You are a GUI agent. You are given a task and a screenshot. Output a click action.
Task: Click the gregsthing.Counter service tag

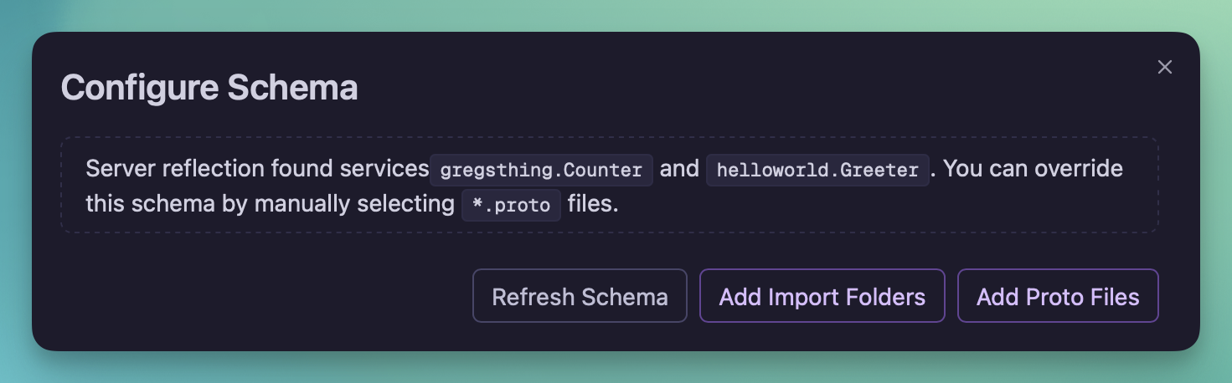click(541, 170)
